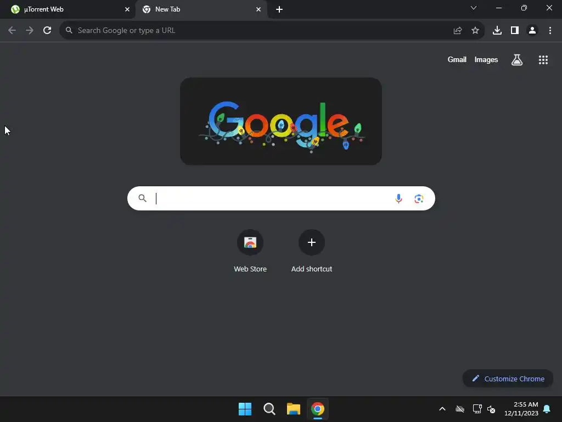Open a new tab with plus button

279,9
